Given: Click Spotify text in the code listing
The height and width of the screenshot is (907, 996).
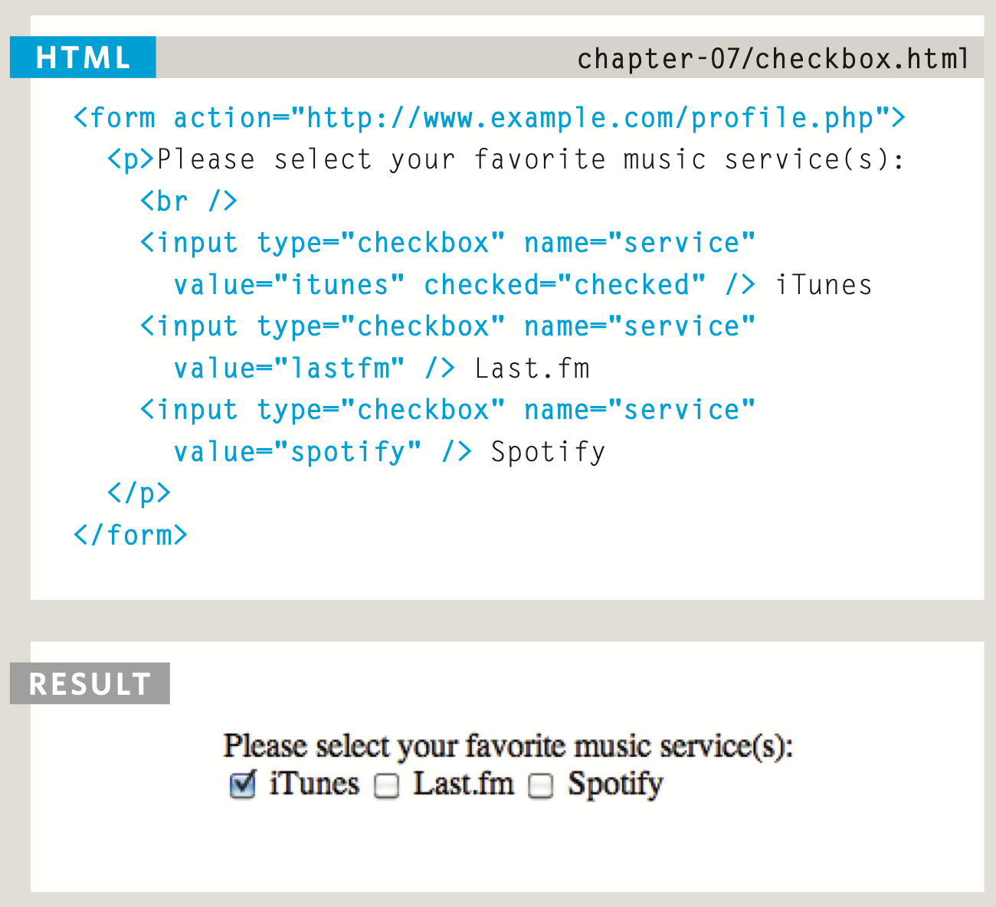Looking at the screenshot, I should click(548, 453).
